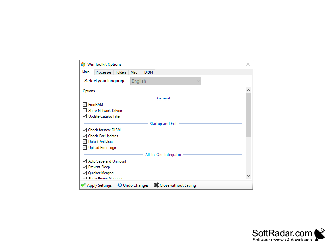Toggle Auto Save and Unmount checkbox
333x250 pixels.
[84, 161]
